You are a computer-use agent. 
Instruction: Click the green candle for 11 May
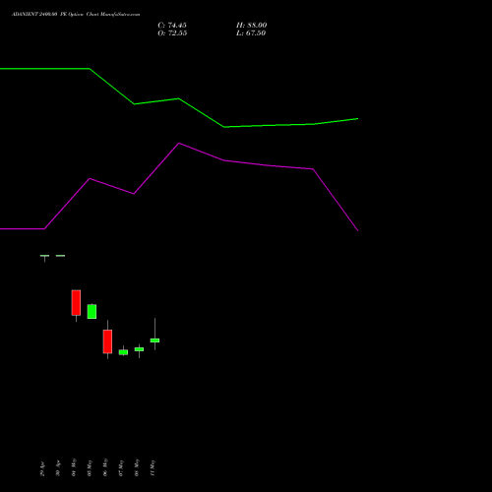[154, 340]
